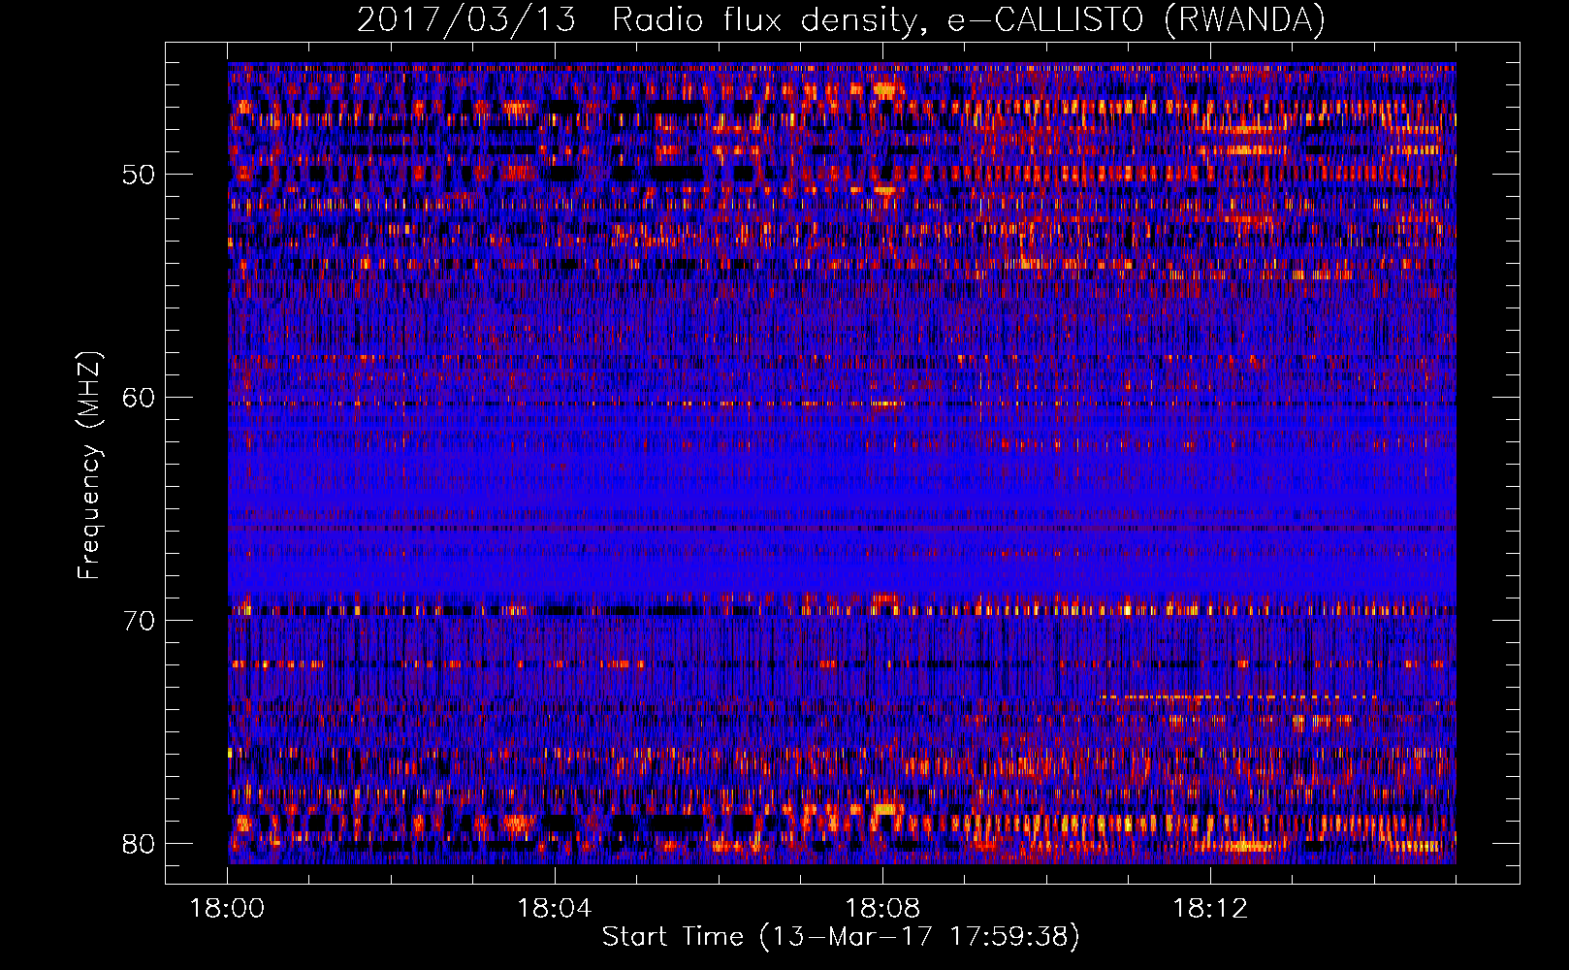Click the time tick label '18:12'
The image size is (1569, 970).
coord(1210,909)
